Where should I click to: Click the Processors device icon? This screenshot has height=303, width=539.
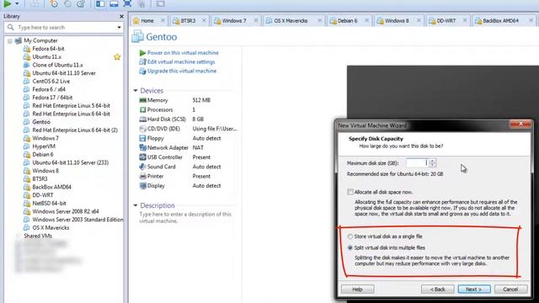tap(142, 110)
